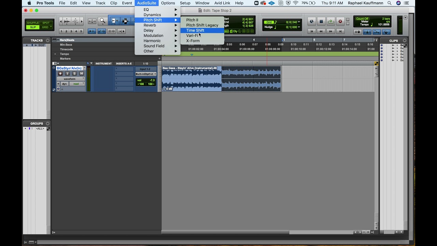Open the Groups list dropdown menu
437x246 pixels.
(x=47, y=123)
